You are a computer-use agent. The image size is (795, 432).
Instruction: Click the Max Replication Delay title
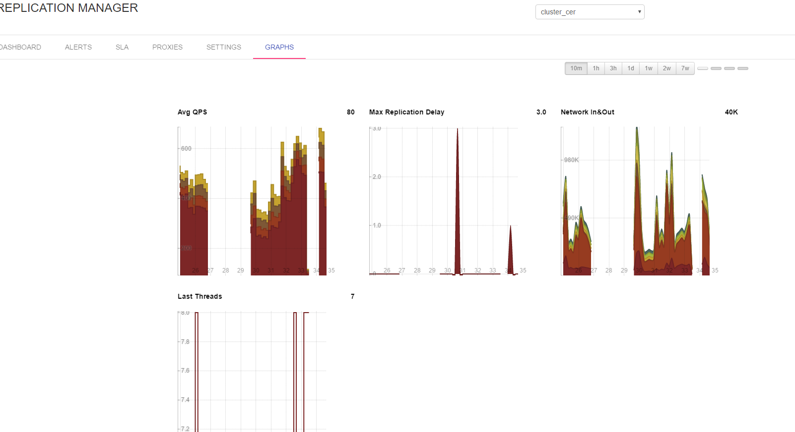pyautogui.click(x=407, y=112)
